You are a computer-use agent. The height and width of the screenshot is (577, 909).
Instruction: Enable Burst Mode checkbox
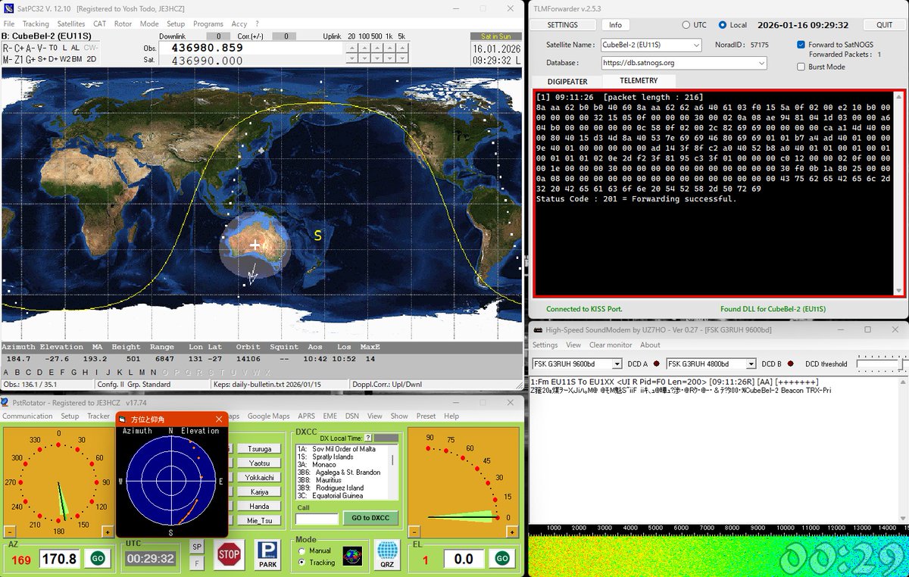point(801,67)
